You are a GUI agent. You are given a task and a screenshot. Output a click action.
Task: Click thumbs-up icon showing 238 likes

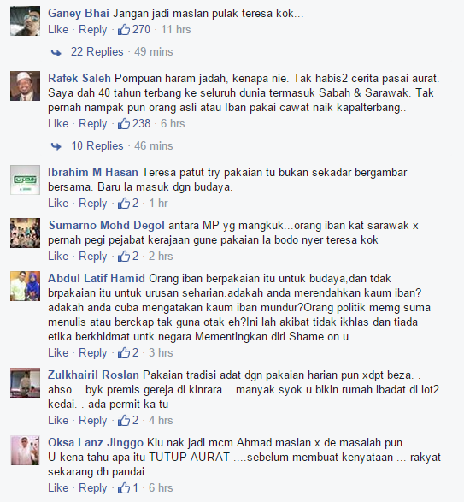tap(124, 124)
